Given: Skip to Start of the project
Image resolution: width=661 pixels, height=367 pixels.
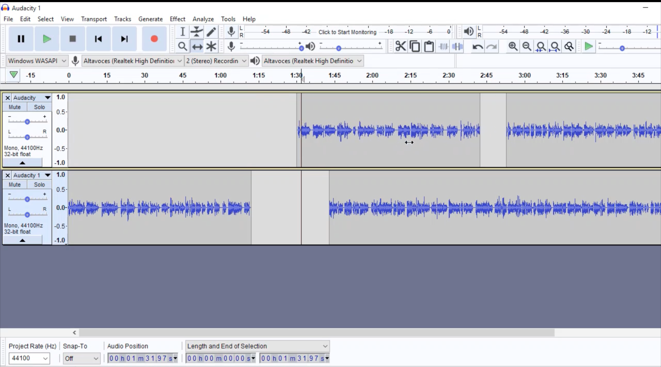Looking at the screenshot, I should pyautogui.click(x=99, y=39).
